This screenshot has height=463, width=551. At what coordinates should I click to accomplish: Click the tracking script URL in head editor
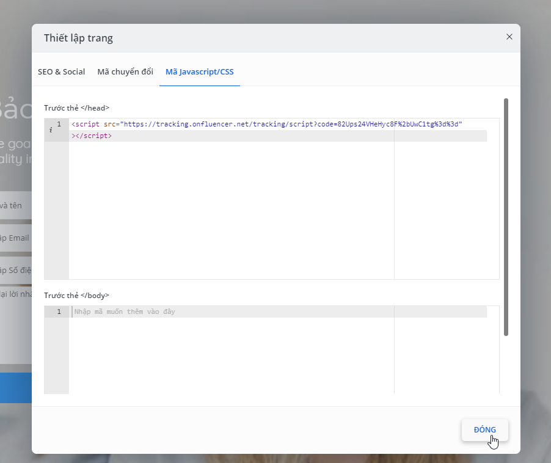(x=291, y=124)
